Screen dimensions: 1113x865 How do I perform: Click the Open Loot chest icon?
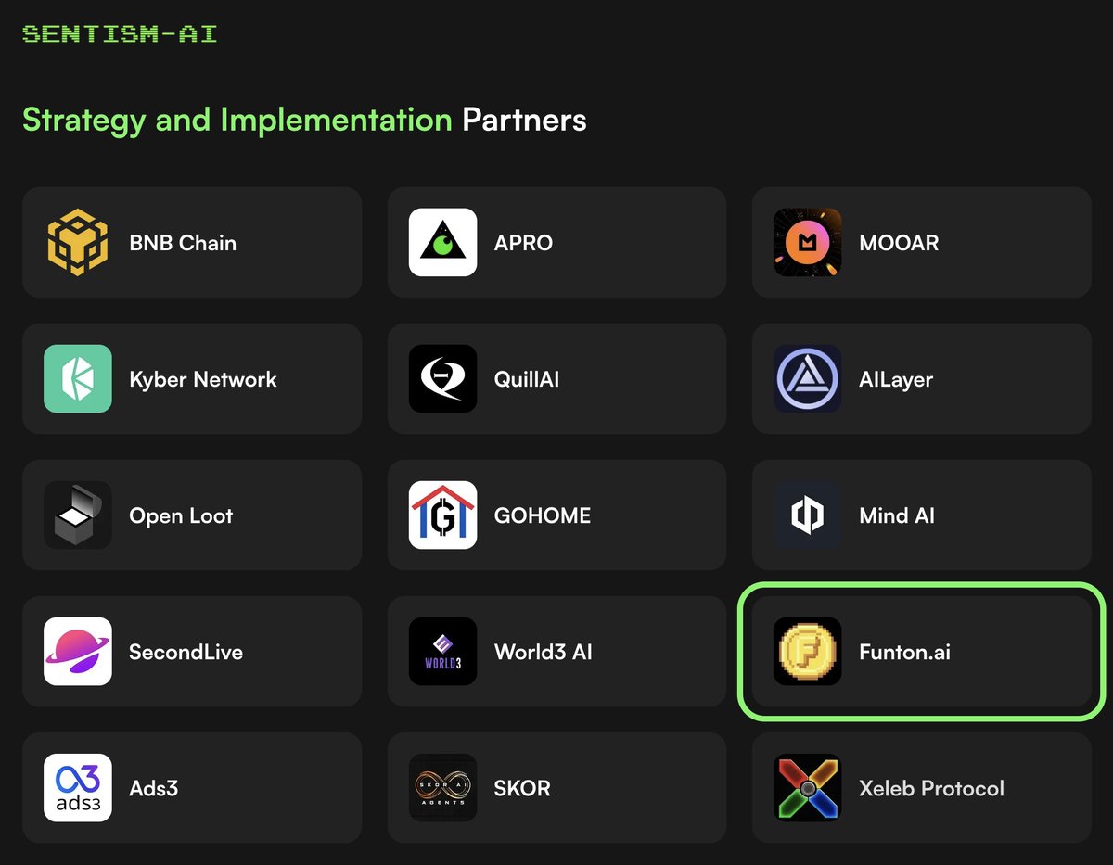point(78,515)
